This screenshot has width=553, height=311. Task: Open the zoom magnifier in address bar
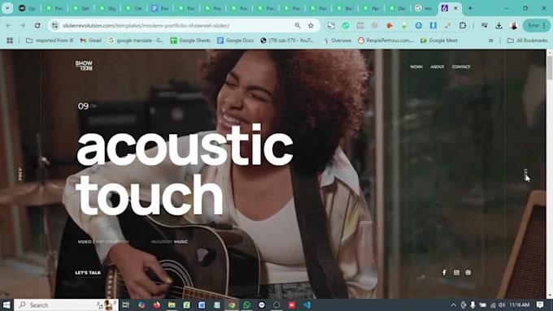[x=298, y=25]
